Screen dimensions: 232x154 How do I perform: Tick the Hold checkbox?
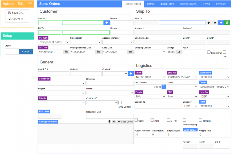152,120
